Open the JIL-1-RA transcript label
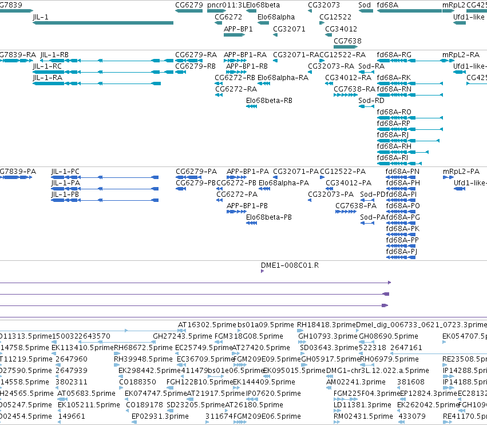This screenshot has width=487, height=425. coord(47,78)
